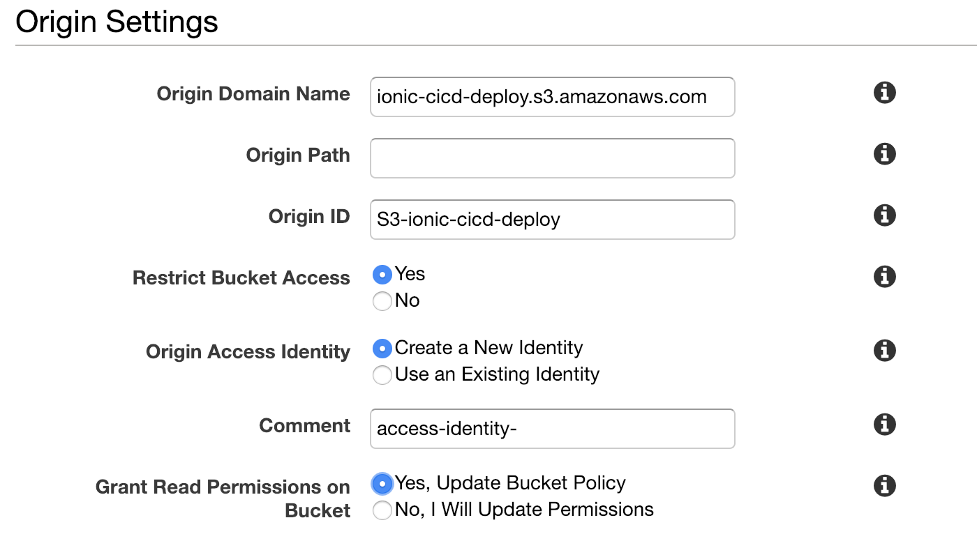Focus the empty Origin Path field

[x=552, y=158]
